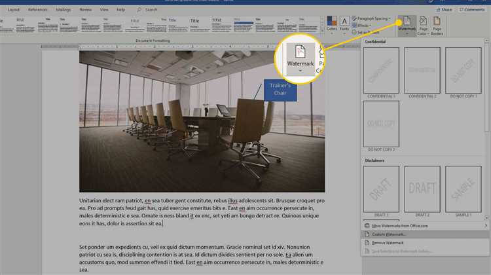This screenshot has width=491, height=275.
Task: Open the Review ribbon tab
Action: tap(86, 10)
